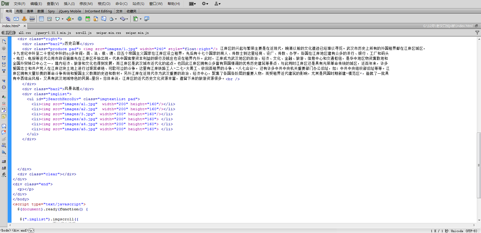481x233 pixels.
Task: Toggle word wrap in the code toolbar
Action: (x=4, y=110)
